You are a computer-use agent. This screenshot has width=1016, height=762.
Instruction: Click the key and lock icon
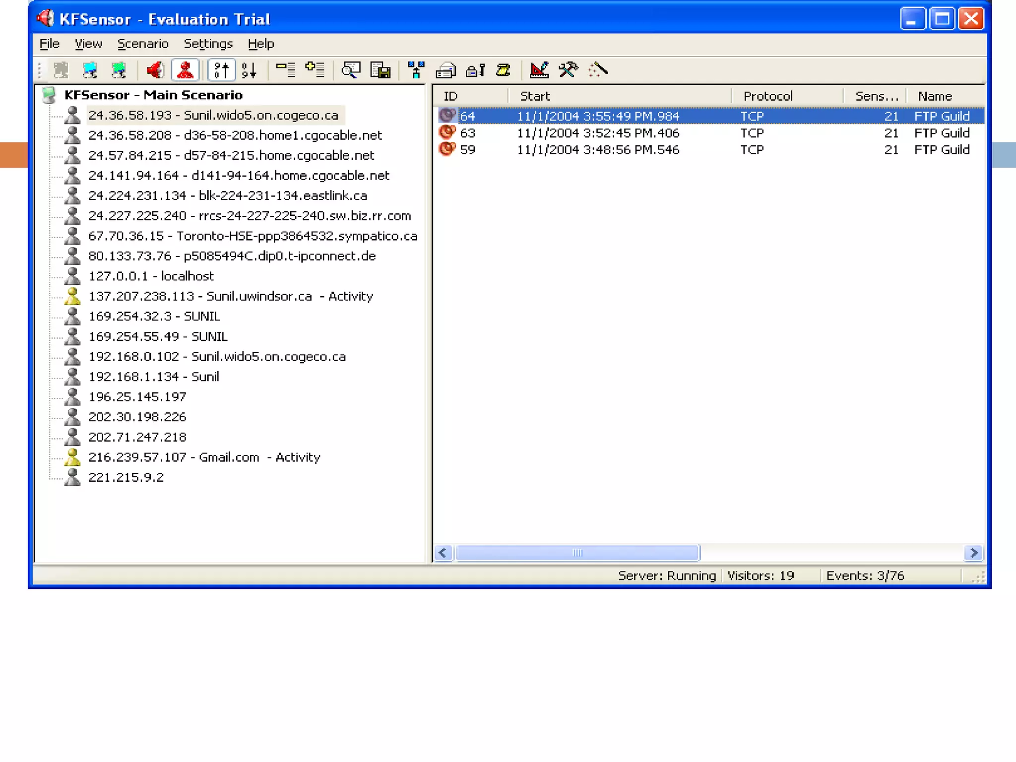[x=475, y=70]
